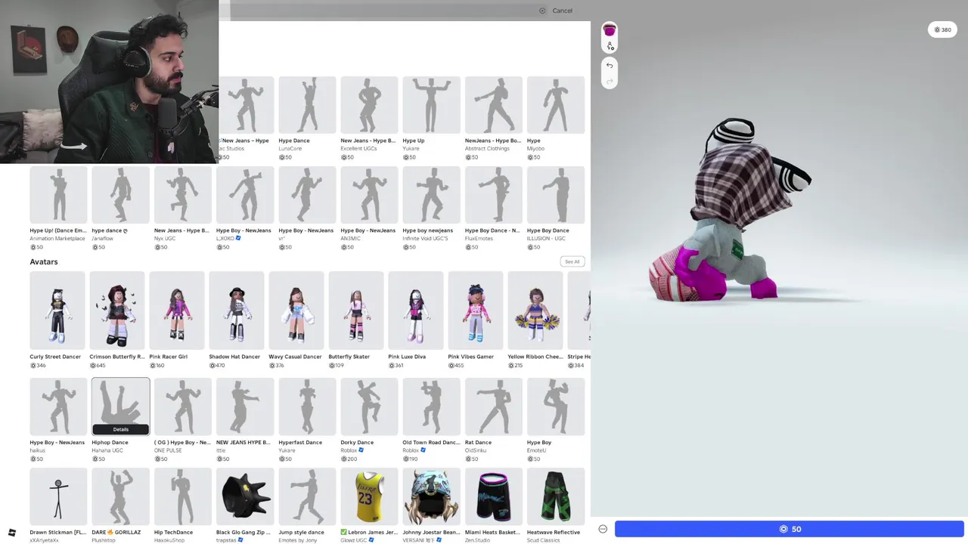
Task: Select the Hype Boy emote by EmoteU
Action: tap(556, 420)
